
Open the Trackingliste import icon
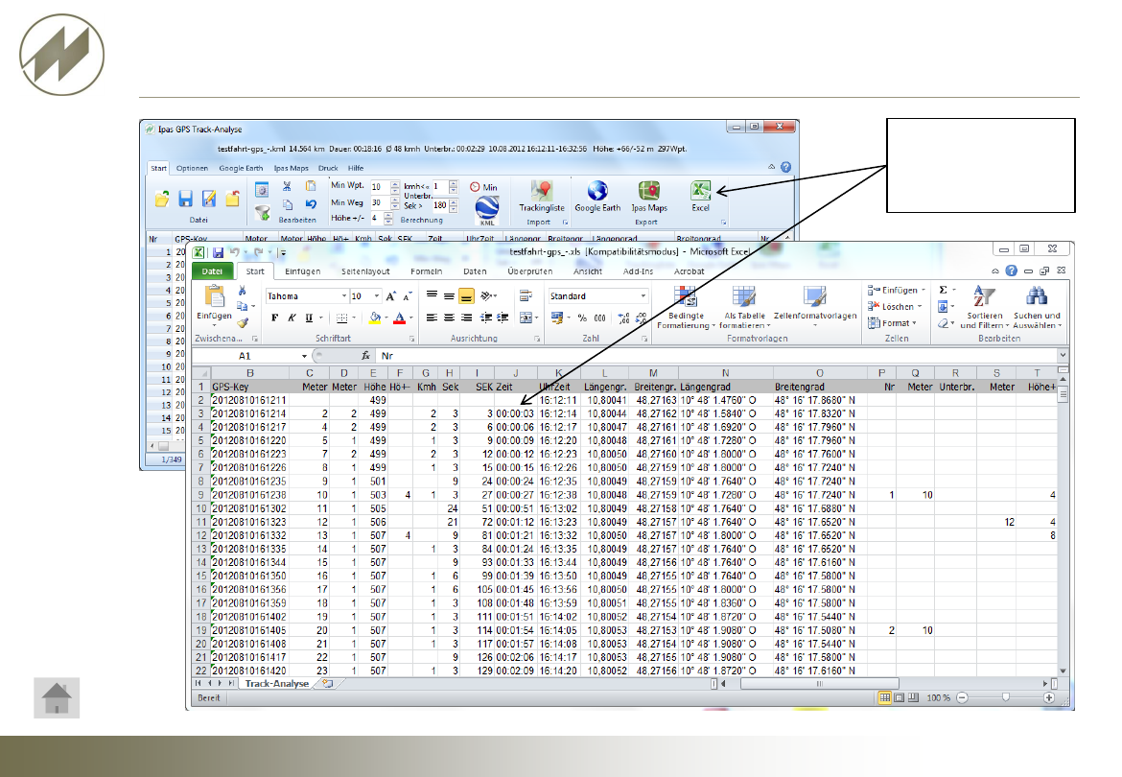coord(542,190)
